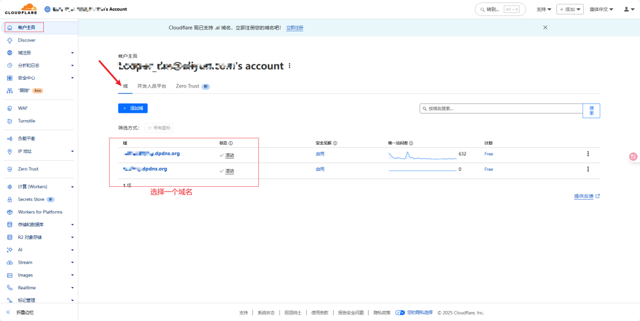Click the Stream cloud icon
The height and width of the screenshot is (321, 640).
[10, 262]
